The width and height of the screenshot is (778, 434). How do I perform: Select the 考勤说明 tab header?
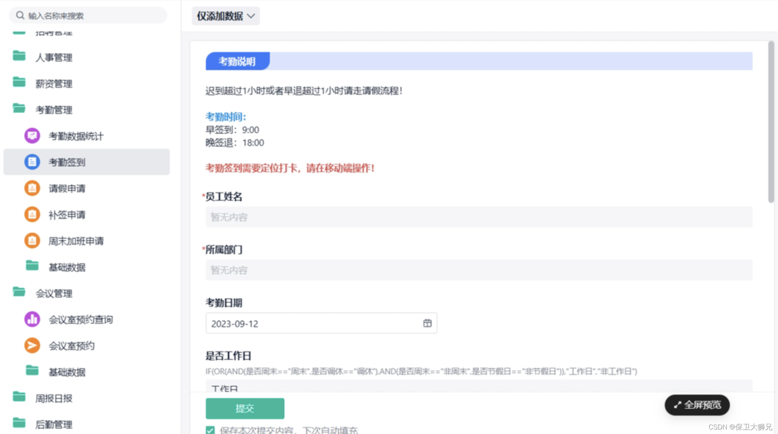237,62
